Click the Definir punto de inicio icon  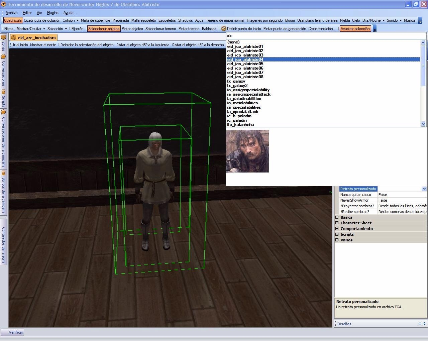(x=224, y=29)
